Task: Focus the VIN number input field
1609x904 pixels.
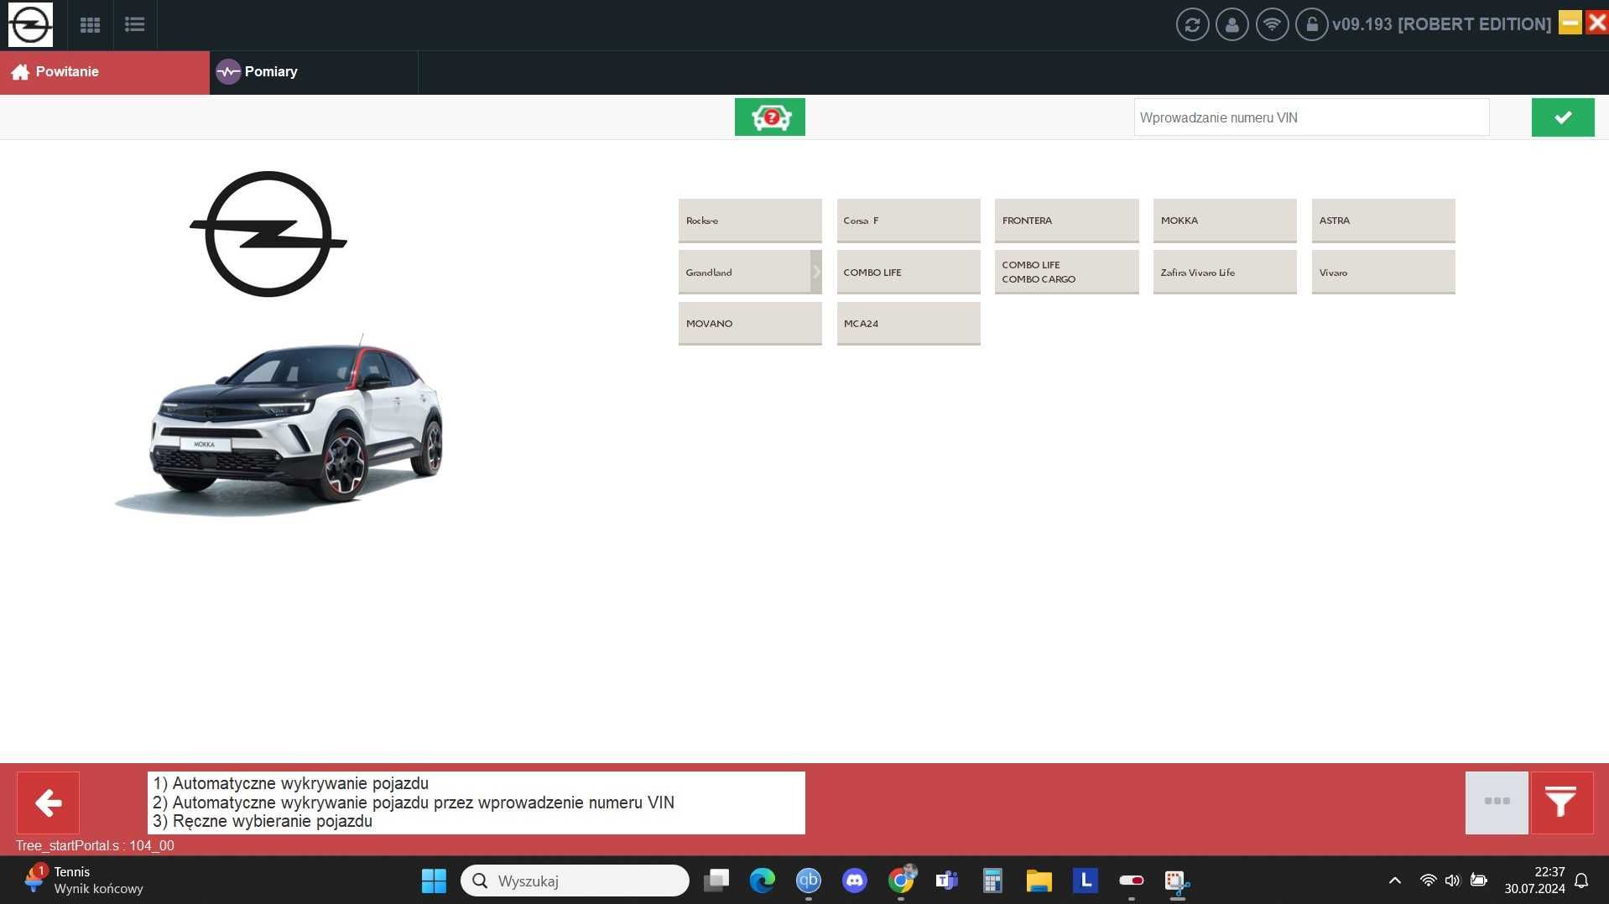Action: click(x=1311, y=117)
